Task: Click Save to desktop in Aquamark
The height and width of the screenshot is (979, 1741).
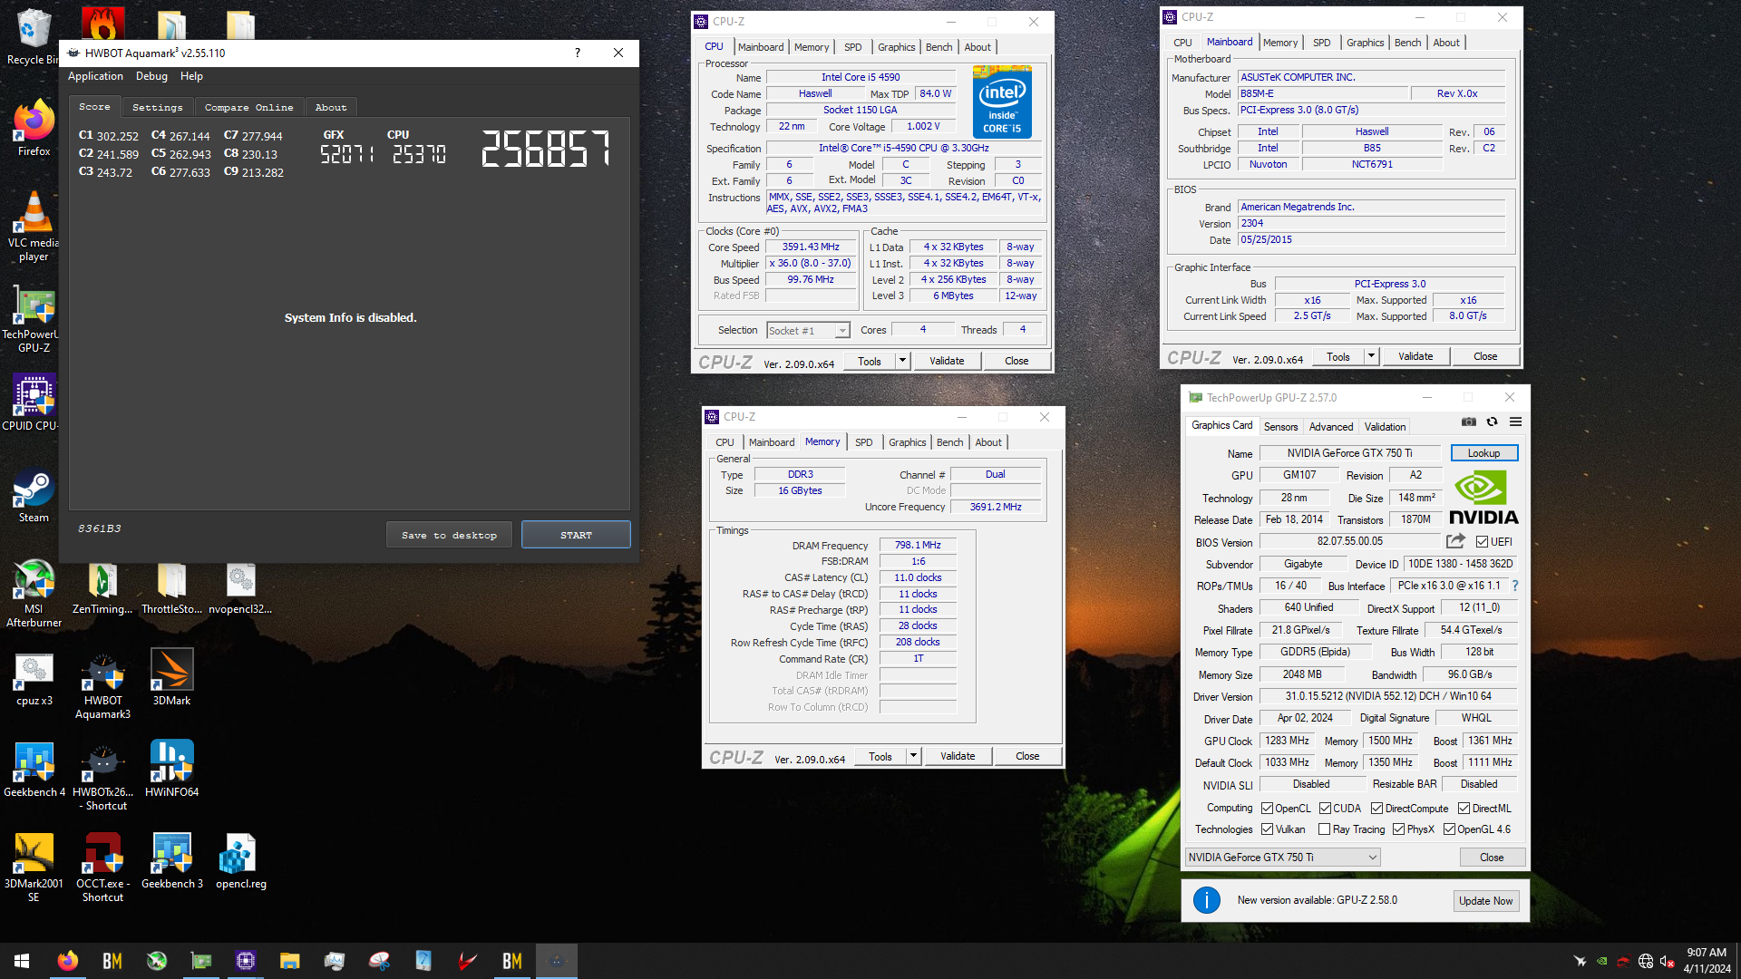Action: click(449, 535)
